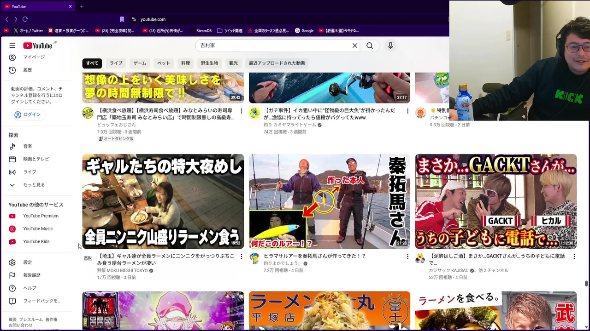Viewport: 590px width, 331px height.
Task: Select the 野生生物 filter chip
Action: tap(209, 63)
